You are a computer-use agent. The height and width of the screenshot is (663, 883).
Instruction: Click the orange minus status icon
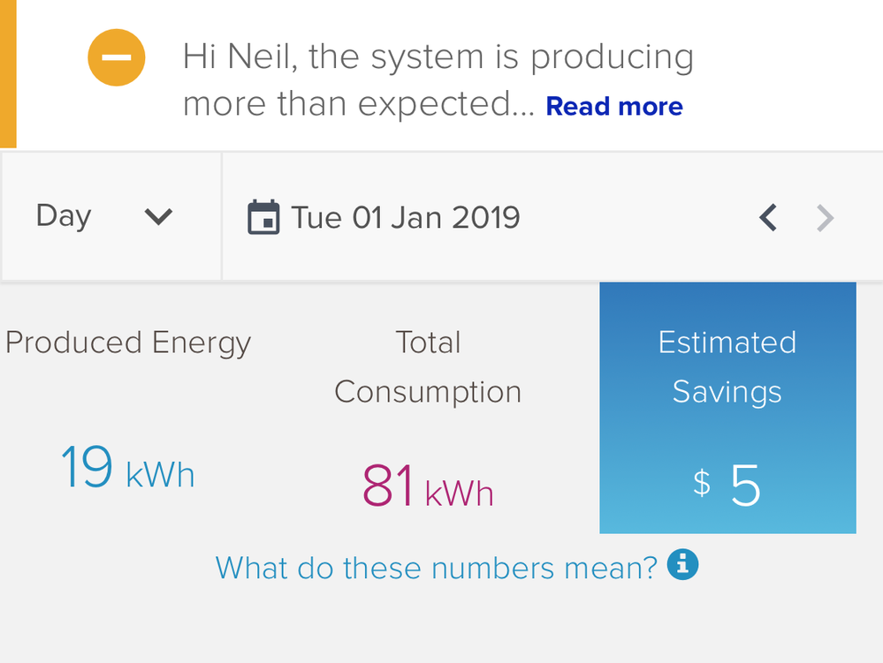click(116, 57)
